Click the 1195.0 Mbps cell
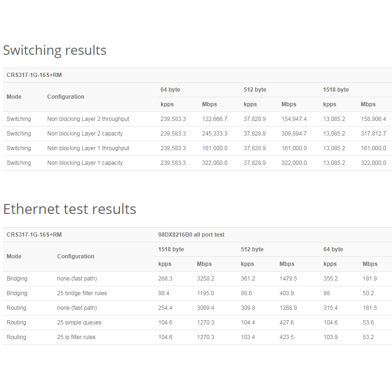The width and height of the screenshot is (392, 392). coord(205,293)
